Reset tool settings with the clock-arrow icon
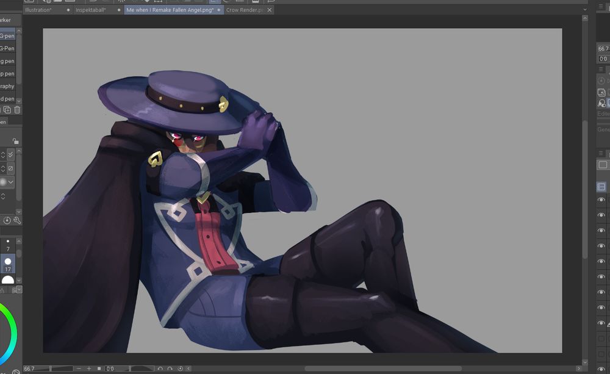This screenshot has width=610, height=374. 7,220
